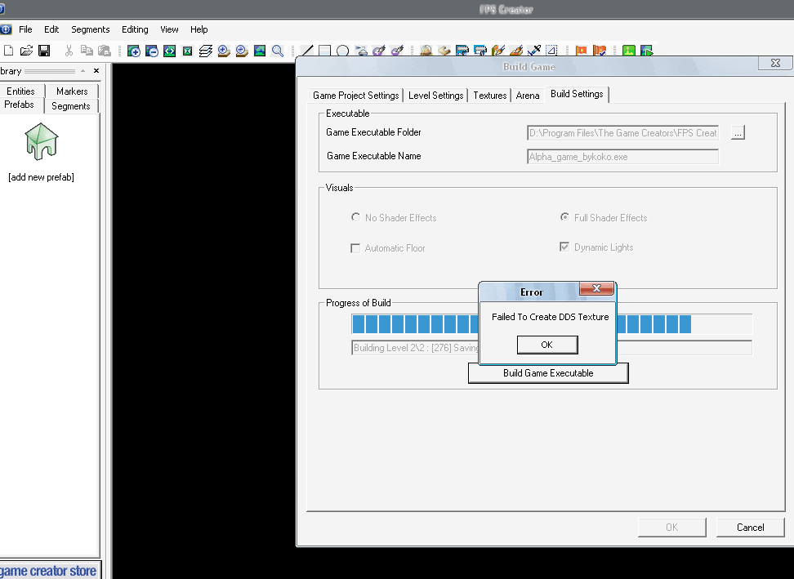Click the bright green joystick test icon
Viewport: 794px width, 579px height.
[x=629, y=51]
